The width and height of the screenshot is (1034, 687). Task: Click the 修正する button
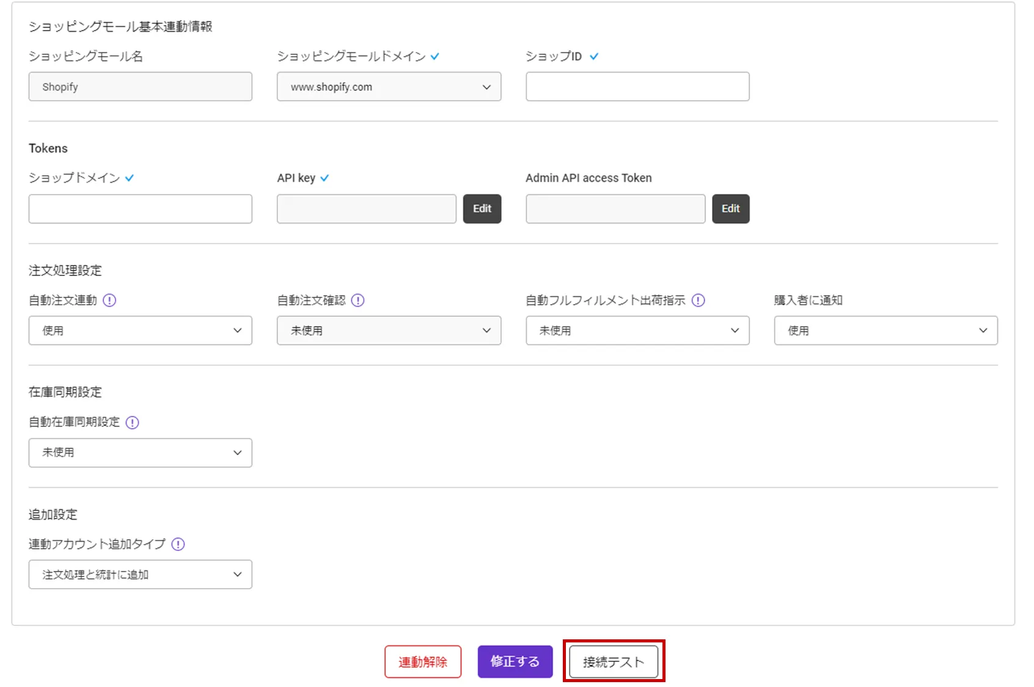point(515,662)
